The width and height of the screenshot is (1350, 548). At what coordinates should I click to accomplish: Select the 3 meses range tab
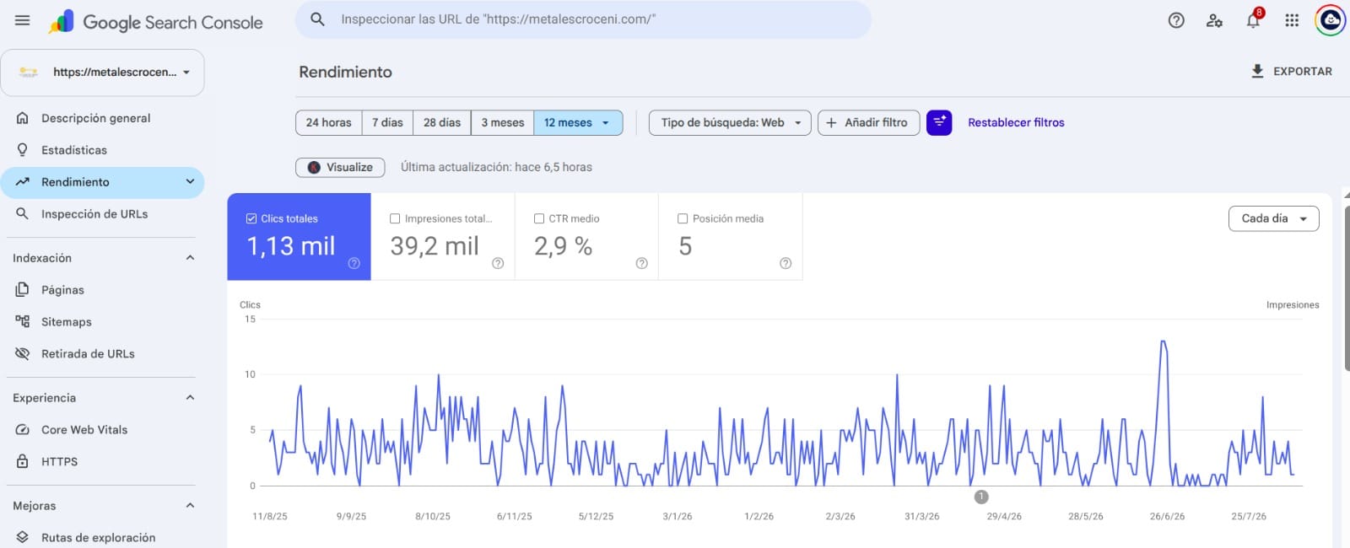click(503, 122)
